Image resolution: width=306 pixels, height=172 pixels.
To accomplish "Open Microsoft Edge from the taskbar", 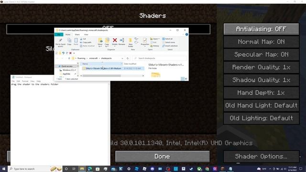I will (90, 169).
